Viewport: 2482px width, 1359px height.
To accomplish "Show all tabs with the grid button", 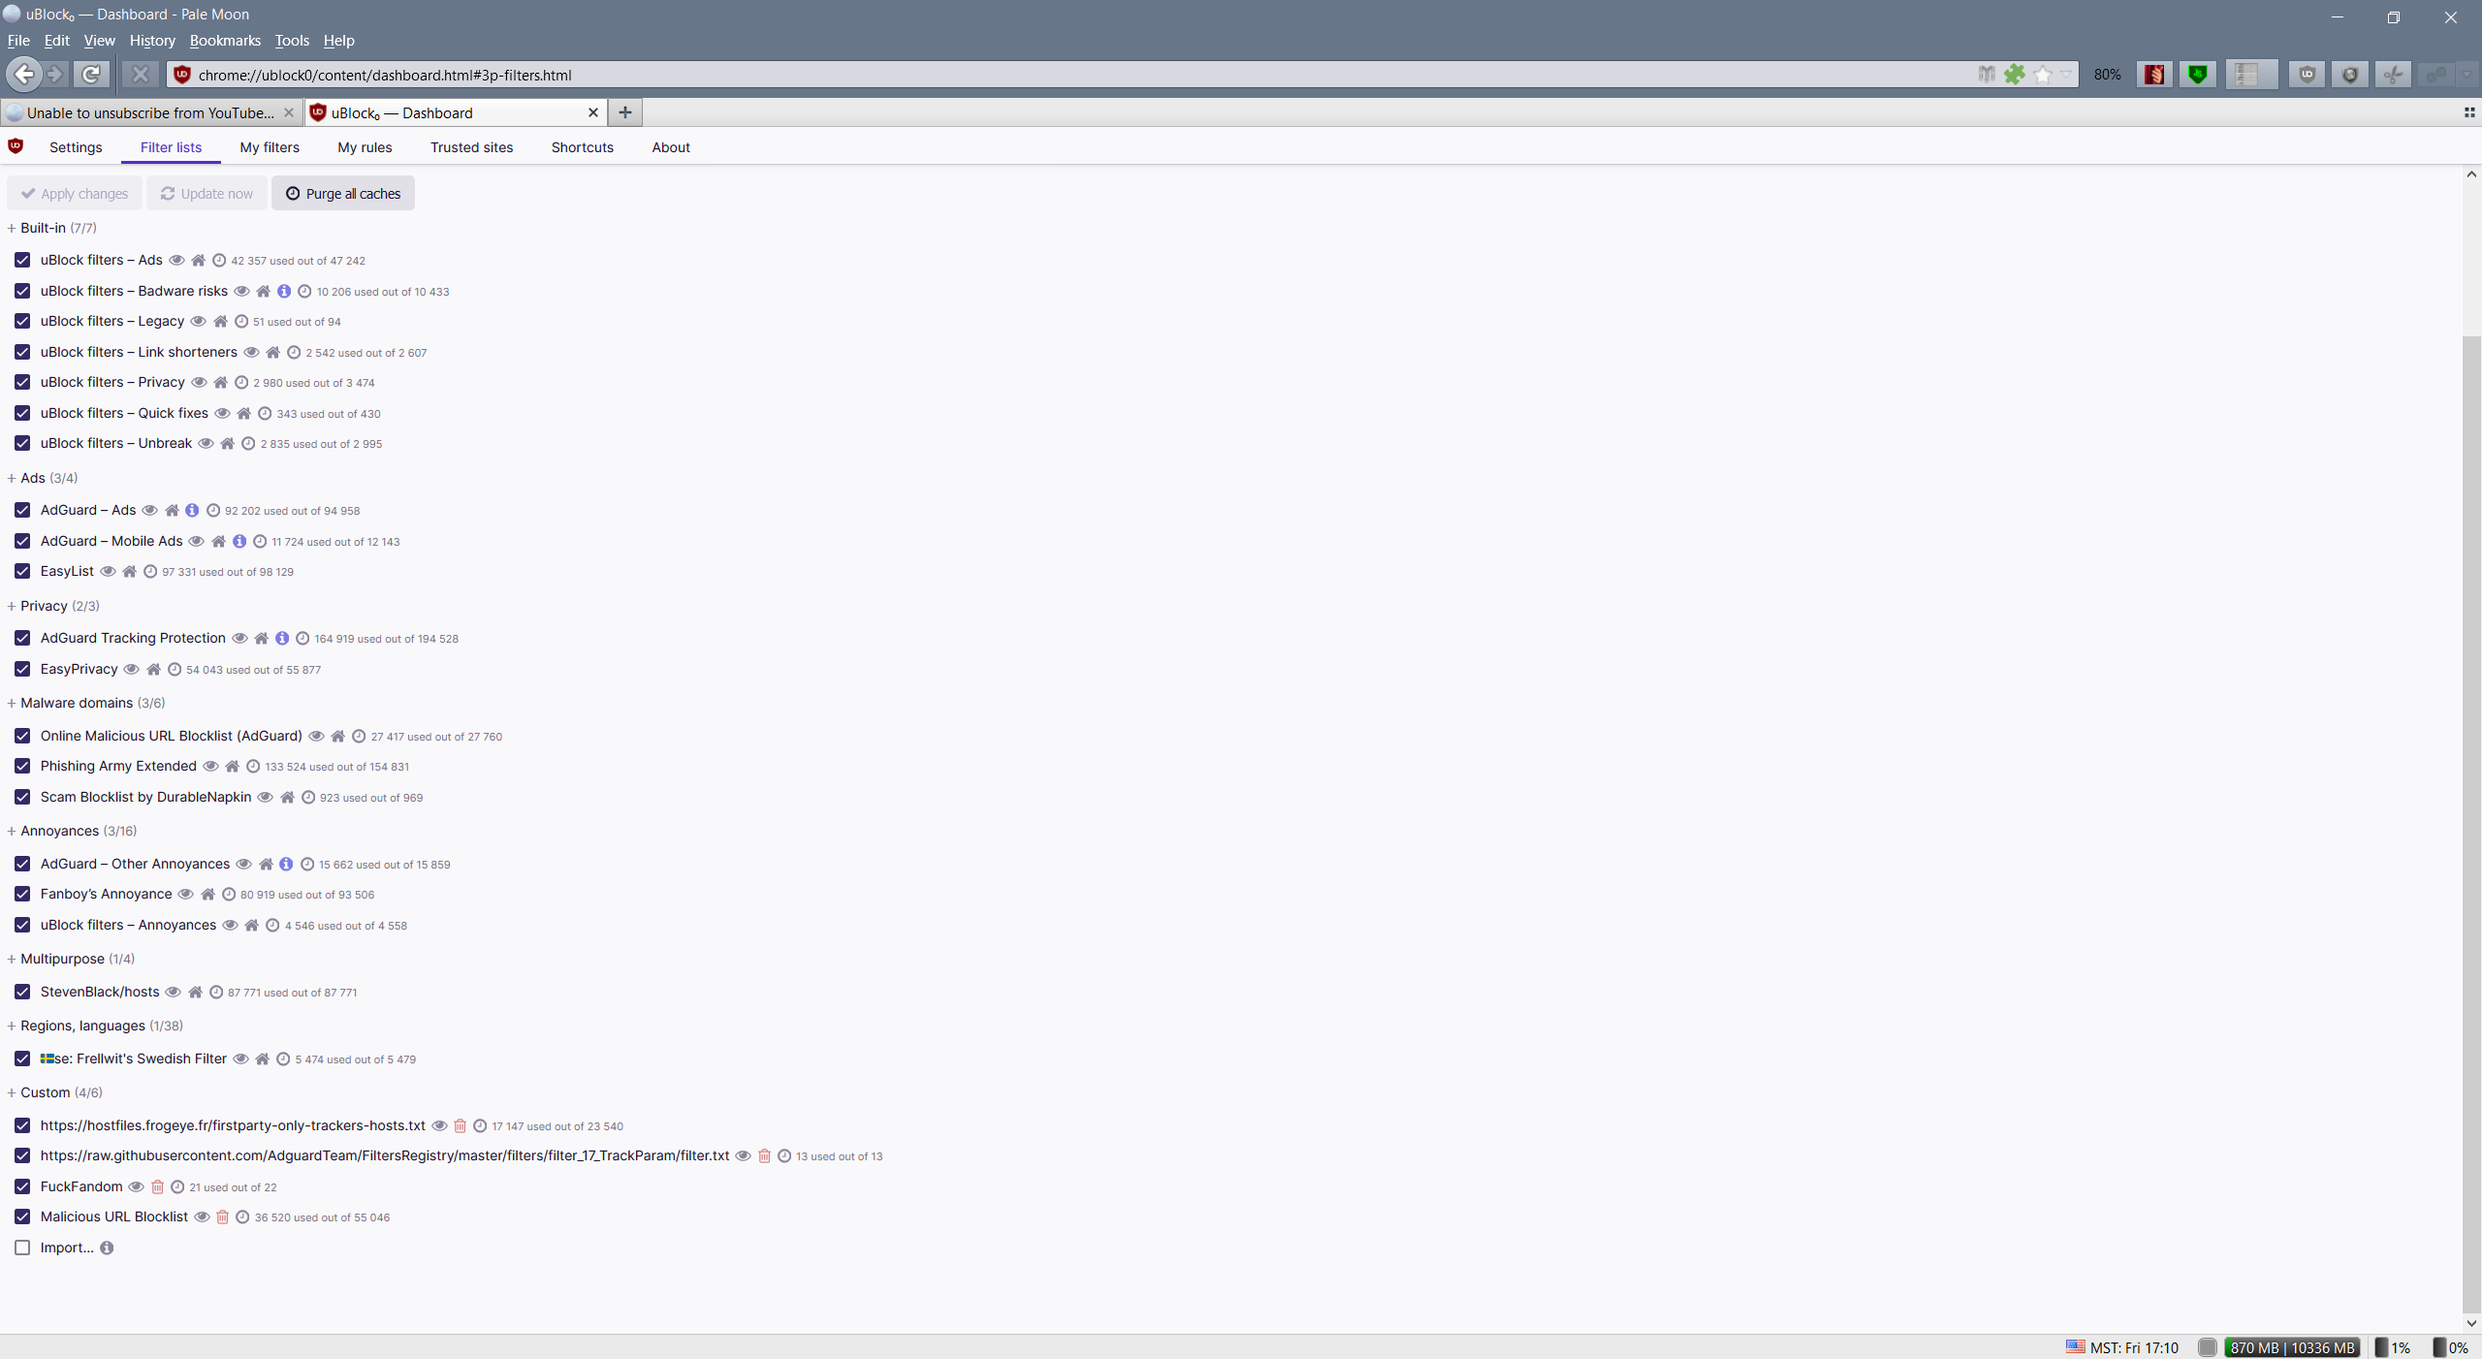I will (x=2469, y=113).
